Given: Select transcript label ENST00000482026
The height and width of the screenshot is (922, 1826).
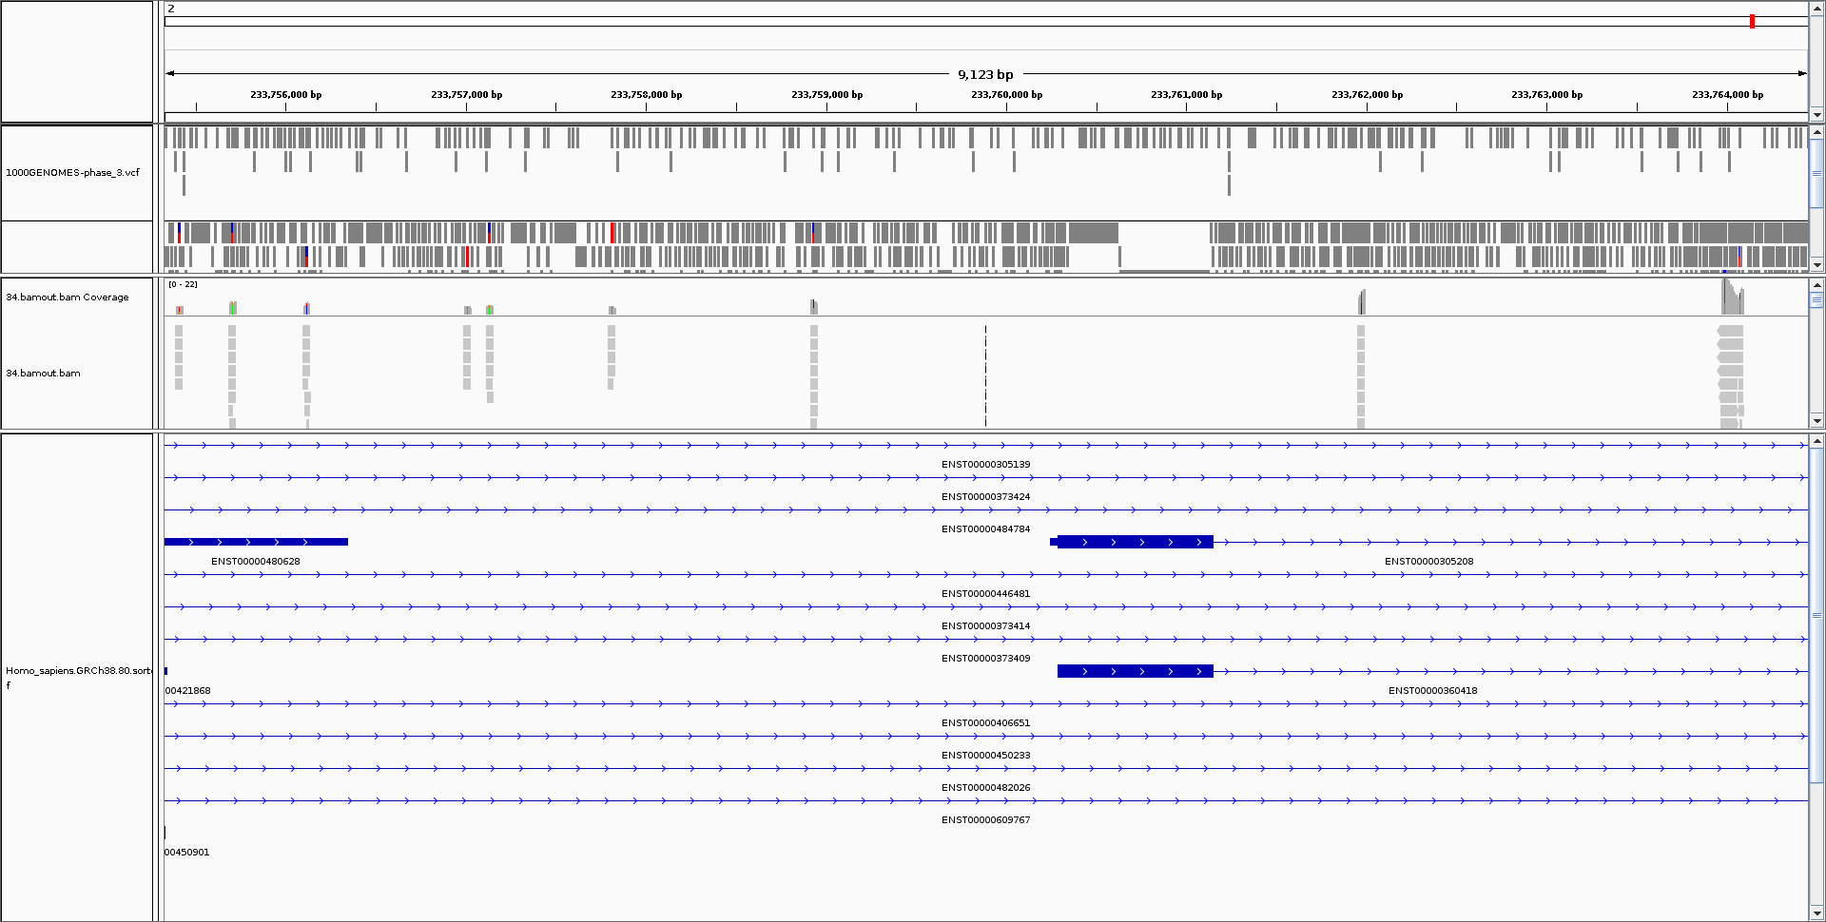Looking at the screenshot, I should tap(985, 787).
